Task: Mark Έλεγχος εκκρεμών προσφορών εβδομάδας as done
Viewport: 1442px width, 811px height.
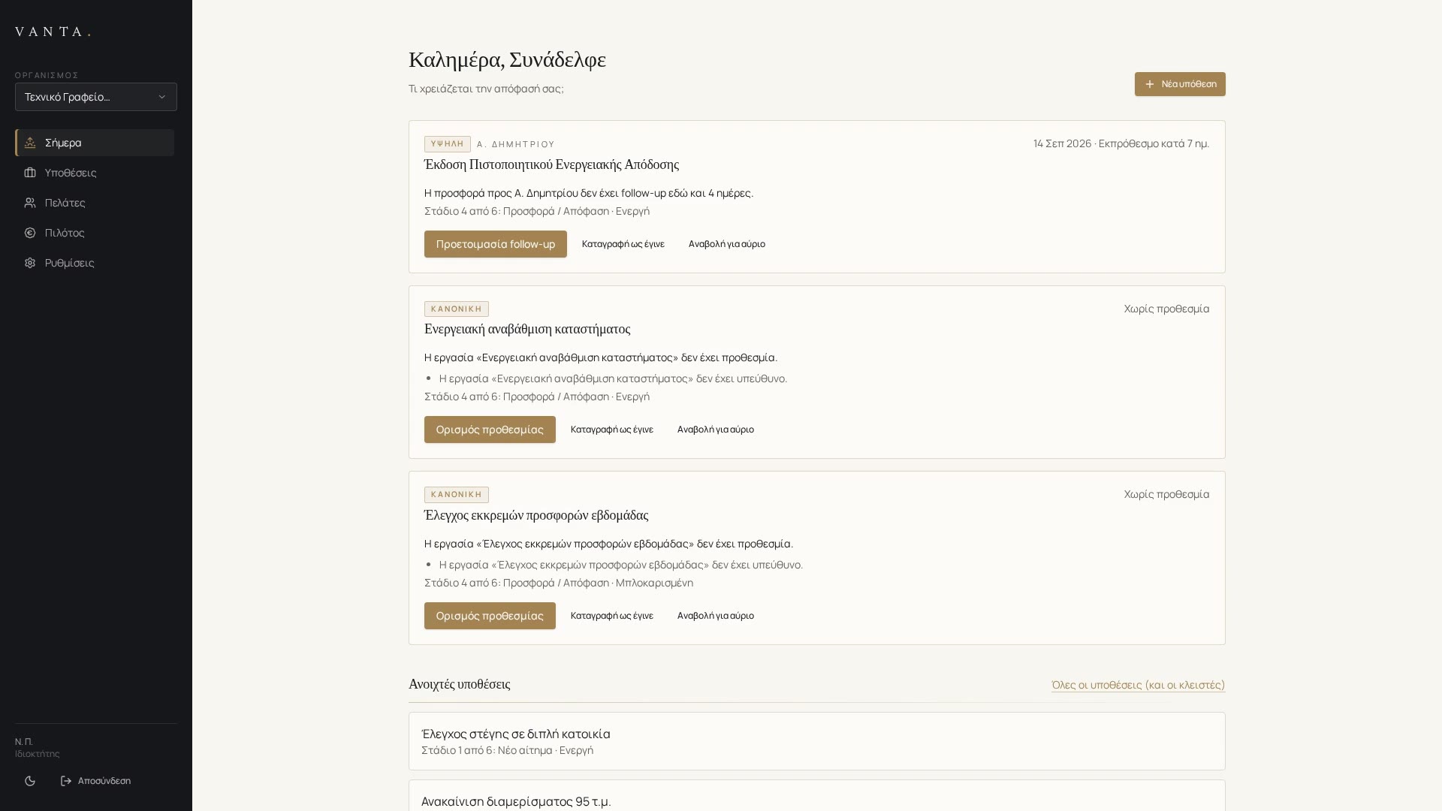Action: (612, 616)
